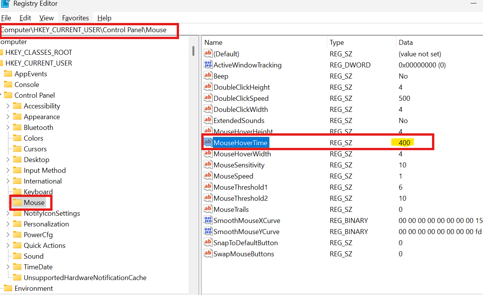Image resolution: width=483 pixels, height=295 pixels.
Task: Expand the Bluetooth key
Action: coord(8,127)
